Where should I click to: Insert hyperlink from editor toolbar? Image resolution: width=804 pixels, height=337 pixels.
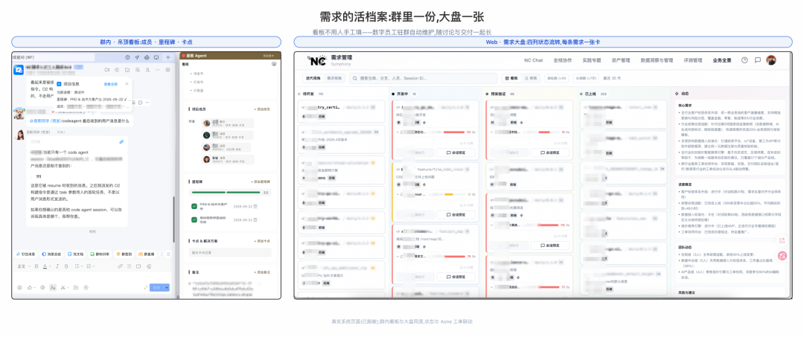[x=121, y=266]
